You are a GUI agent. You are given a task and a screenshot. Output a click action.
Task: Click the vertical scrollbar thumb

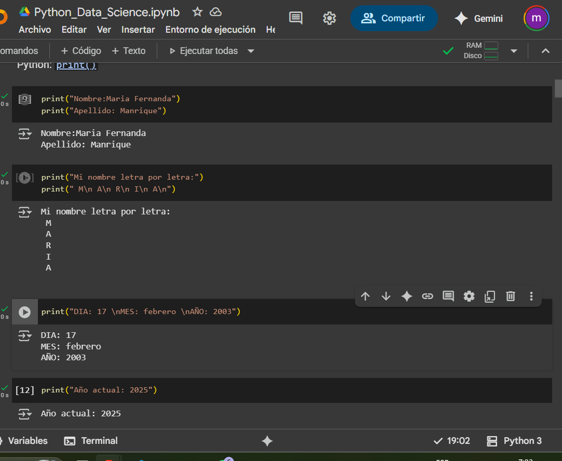point(558,89)
